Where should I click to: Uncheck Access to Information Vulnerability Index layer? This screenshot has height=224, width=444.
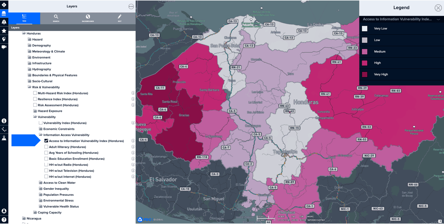click(x=46, y=141)
